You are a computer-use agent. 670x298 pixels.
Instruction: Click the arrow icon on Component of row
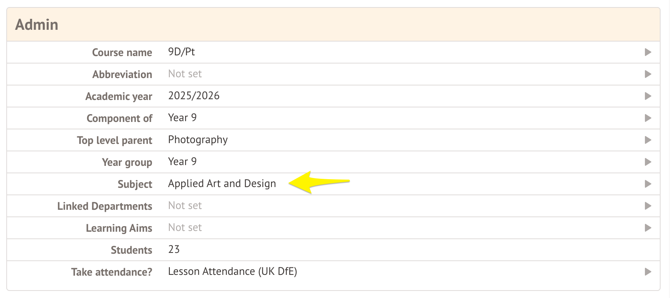(648, 118)
